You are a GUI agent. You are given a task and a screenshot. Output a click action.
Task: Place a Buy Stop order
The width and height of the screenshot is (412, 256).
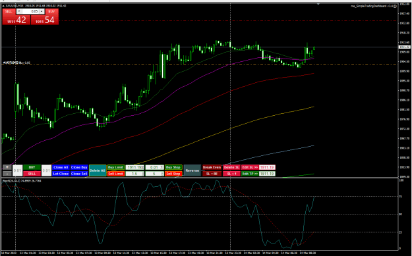[x=173, y=167]
